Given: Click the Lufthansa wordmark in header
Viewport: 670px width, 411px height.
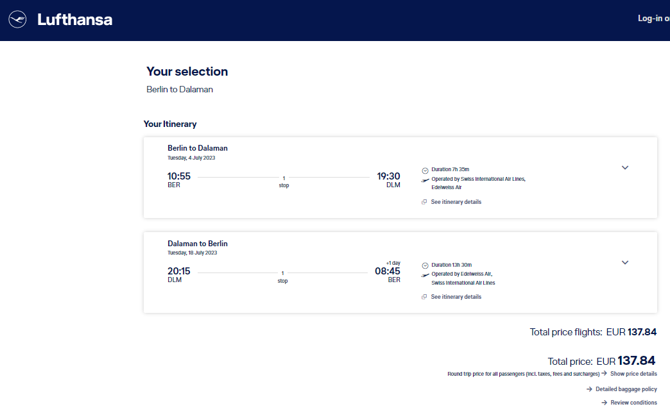Looking at the screenshot, I should coord(75,20).
